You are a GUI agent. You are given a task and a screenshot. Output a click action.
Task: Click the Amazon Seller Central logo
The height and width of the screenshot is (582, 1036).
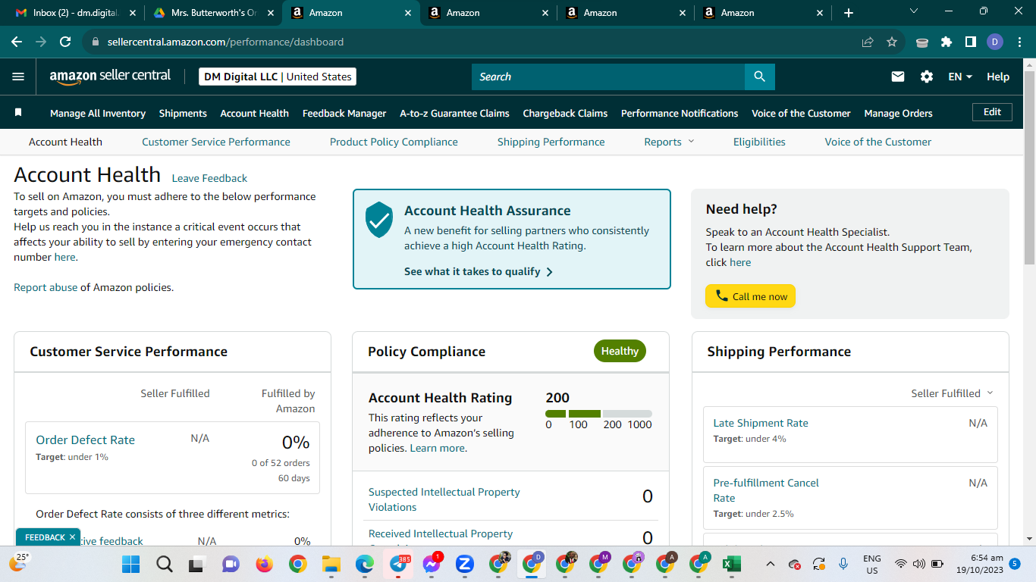[110, 77]
